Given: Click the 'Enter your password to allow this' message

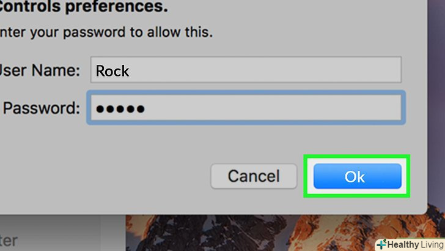Looking at the screenshot, I should click(105, 32).
